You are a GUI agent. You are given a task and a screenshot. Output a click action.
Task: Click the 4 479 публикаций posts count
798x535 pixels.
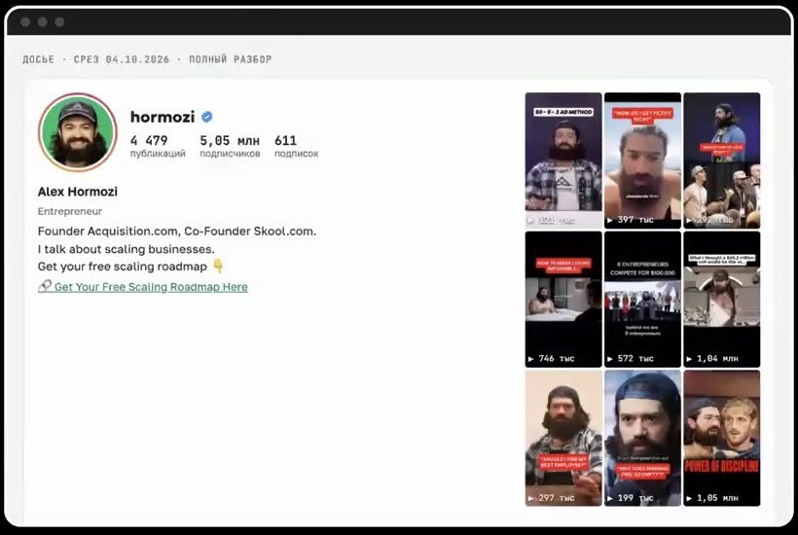point(158,146)
